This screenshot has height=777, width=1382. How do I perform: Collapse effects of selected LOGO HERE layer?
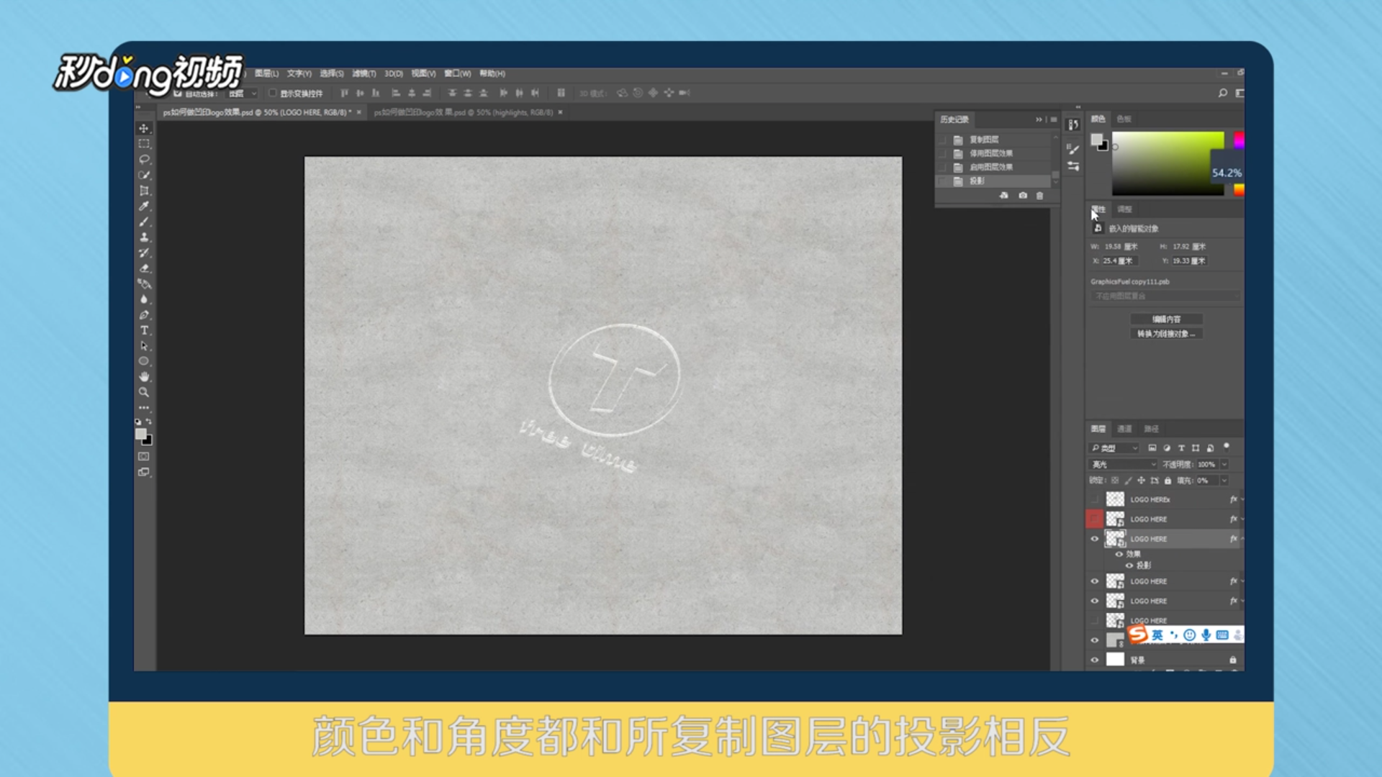pyautogui.click(x=1242, y=539)
